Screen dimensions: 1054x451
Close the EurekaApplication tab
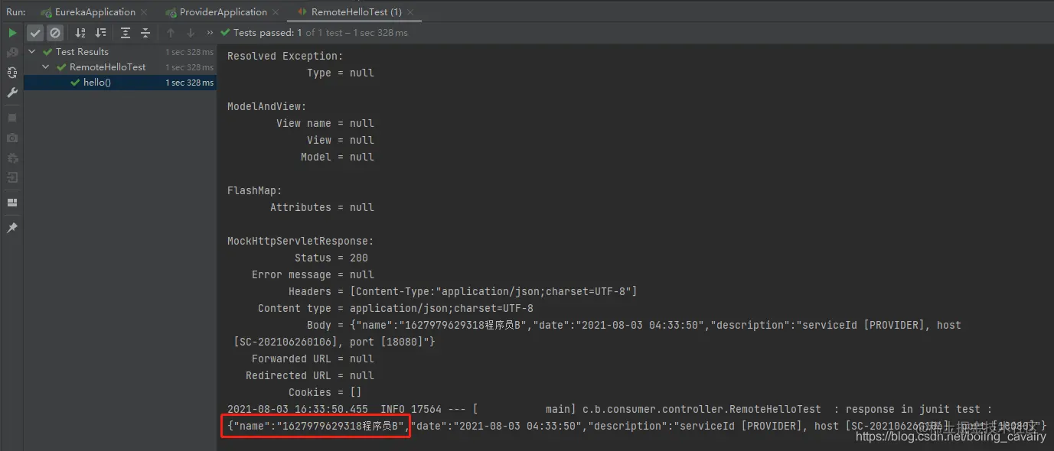[x=144, y=12]
